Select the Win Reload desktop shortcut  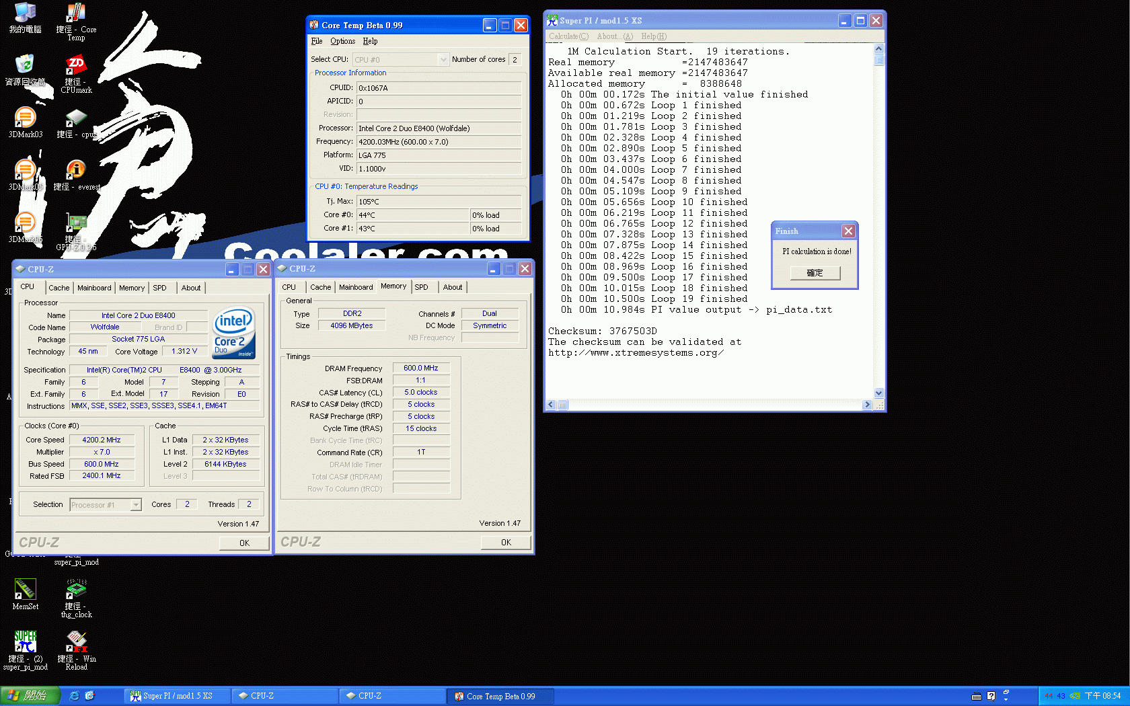pyautogui.click(x=76, y=650)
